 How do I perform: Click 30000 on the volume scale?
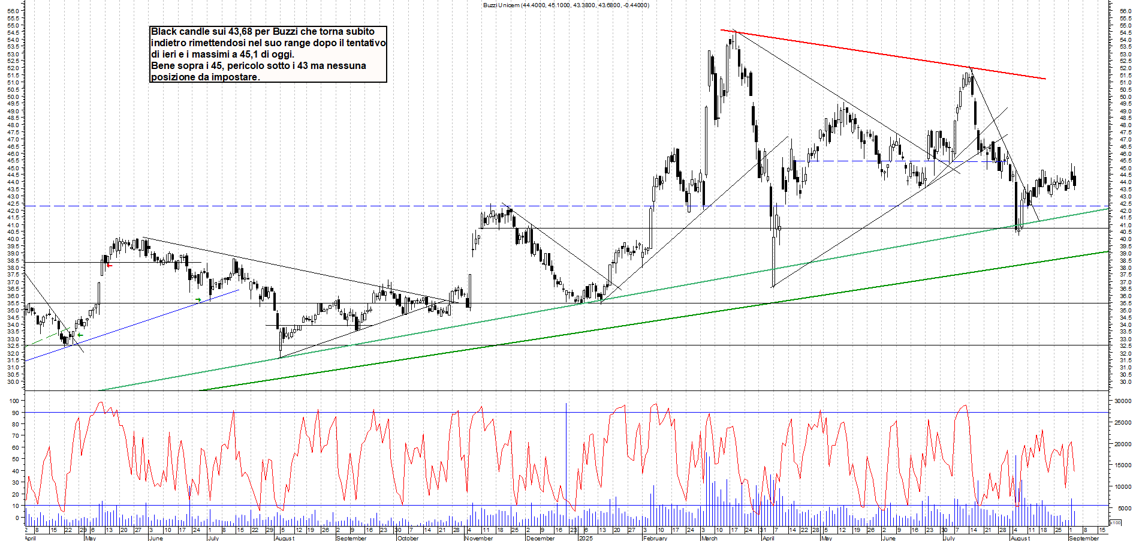coord(1122,401)
